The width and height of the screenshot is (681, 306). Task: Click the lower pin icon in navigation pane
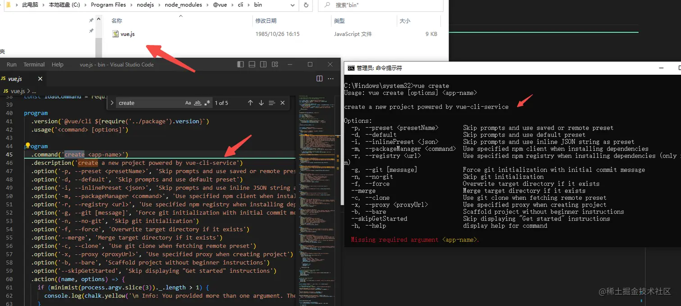[91, 31]
